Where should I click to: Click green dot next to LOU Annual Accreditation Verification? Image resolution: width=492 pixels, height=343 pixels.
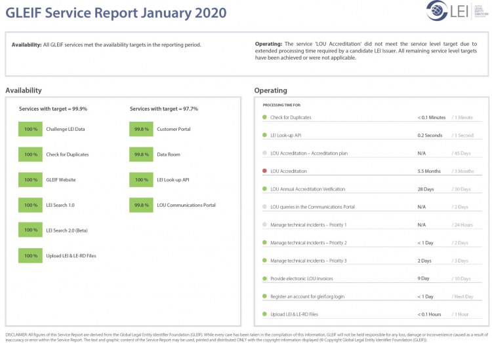(264, 189)
